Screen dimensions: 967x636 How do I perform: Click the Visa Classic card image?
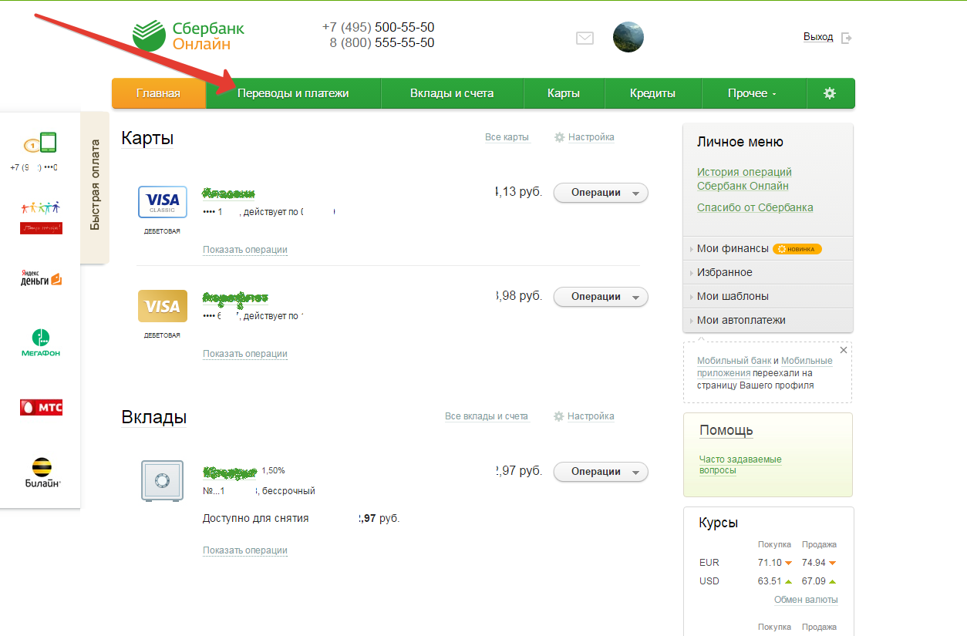[x=162, y=202]
